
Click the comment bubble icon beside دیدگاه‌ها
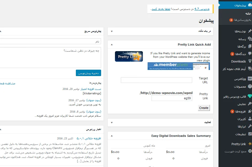tap(250, 54)
